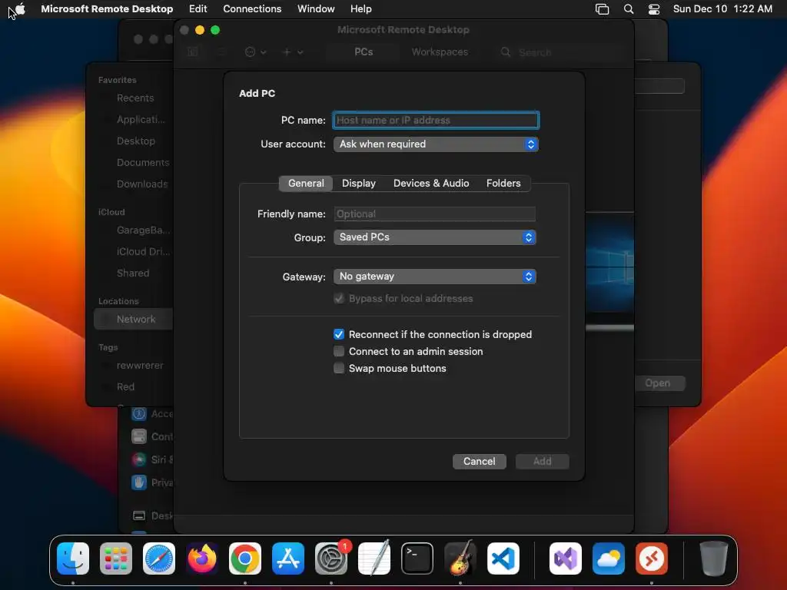The height and width of the screenshot is (590, 787).
Task: Cancel the Add PC dialog
Action: click(x=480, y=462)
